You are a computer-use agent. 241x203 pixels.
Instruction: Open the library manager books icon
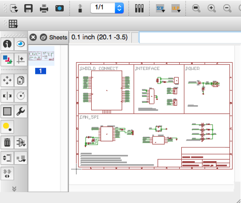(x=139, y=8)
